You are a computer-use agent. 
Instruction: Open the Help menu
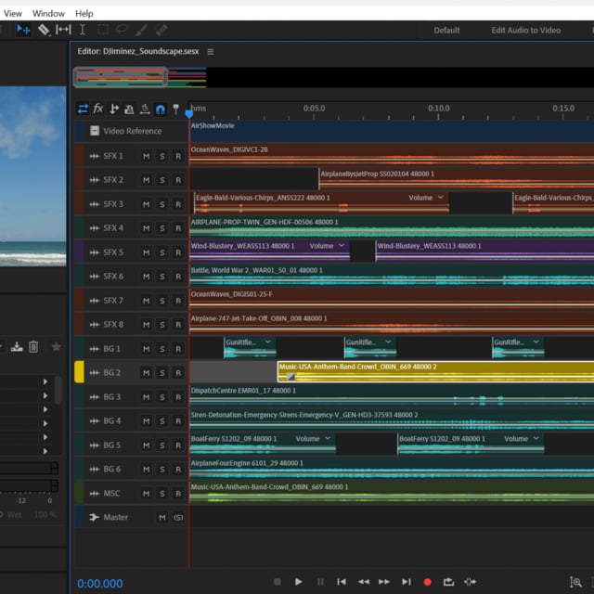pyautogui.click(x=84, y=14)
